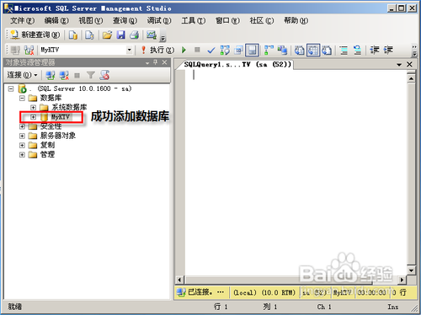
Task: Click the scroll icon with red mark in Object Explorer
Action: click(x=104, y=75)
